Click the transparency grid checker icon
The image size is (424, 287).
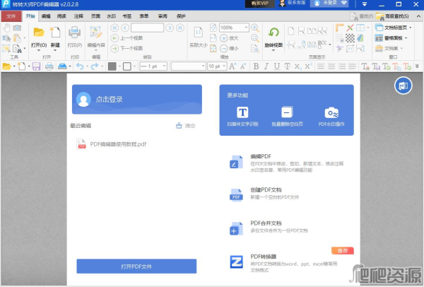pos(351,38)
